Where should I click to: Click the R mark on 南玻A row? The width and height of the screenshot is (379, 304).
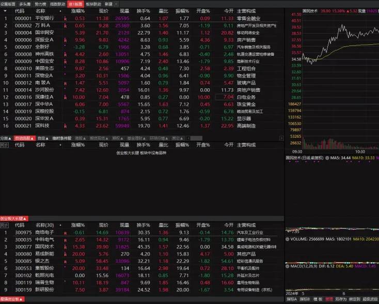pyautogui.click(x=65, y=84)
